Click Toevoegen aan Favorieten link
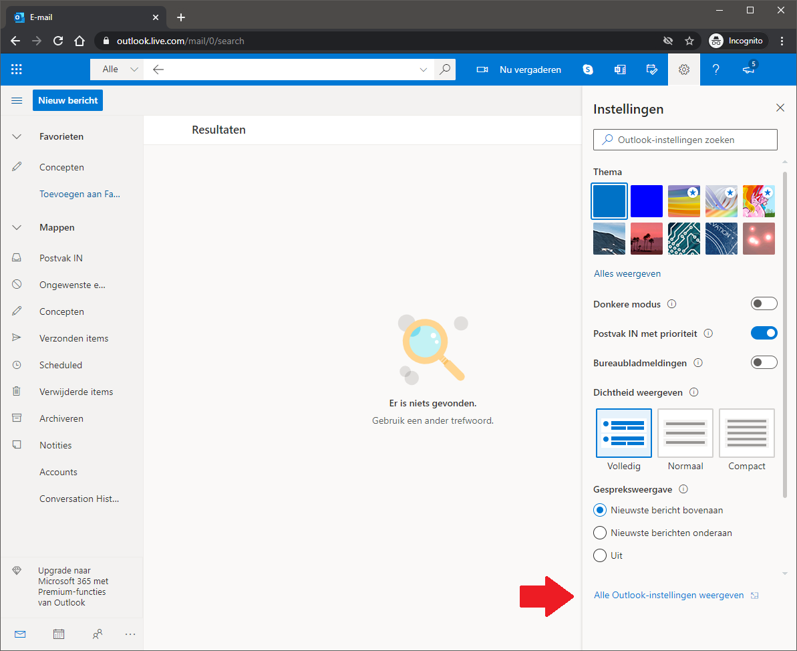Viewport: 797px width, 651px height. click(79, 194)
